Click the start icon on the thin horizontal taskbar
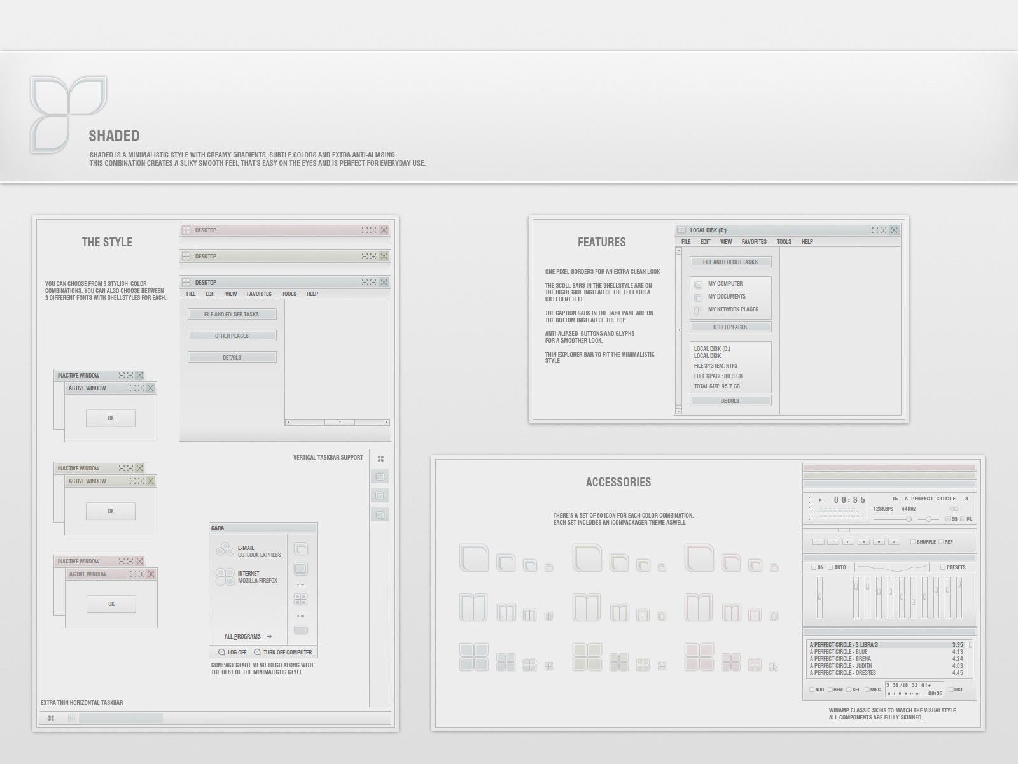This screenshot has width=1018, height=764. 51,718
